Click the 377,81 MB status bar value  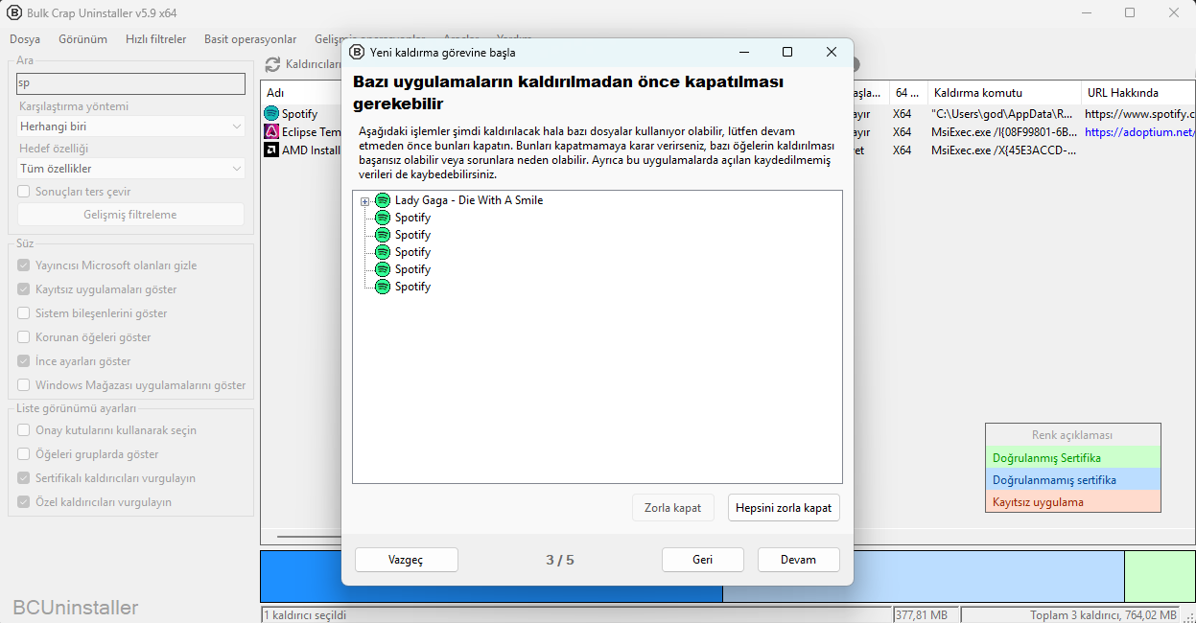922,614
